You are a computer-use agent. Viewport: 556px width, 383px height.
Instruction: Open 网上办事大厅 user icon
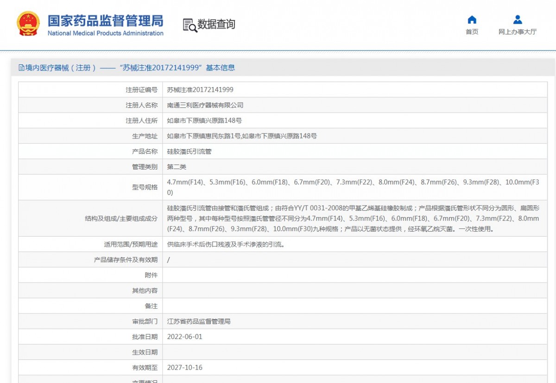click(518, 19)
